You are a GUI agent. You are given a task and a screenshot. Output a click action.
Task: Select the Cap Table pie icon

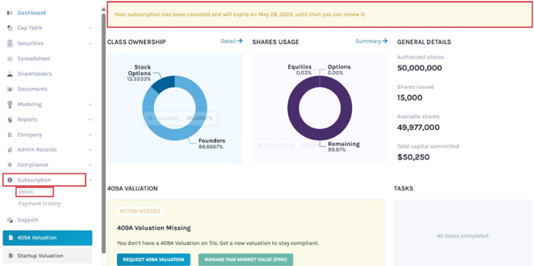(10, 28)
